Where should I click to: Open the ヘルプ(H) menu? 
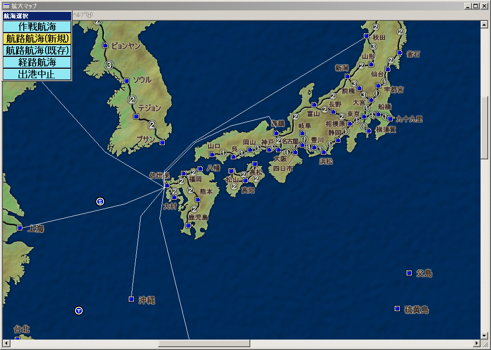coord(83,15)
